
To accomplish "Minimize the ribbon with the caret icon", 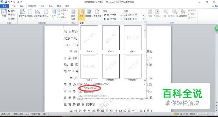I will click(x=213, y=6).
